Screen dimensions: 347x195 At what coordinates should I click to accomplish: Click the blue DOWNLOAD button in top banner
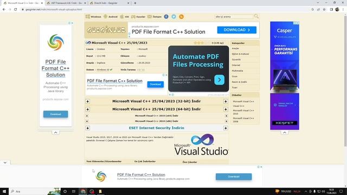tap(236, 30)
